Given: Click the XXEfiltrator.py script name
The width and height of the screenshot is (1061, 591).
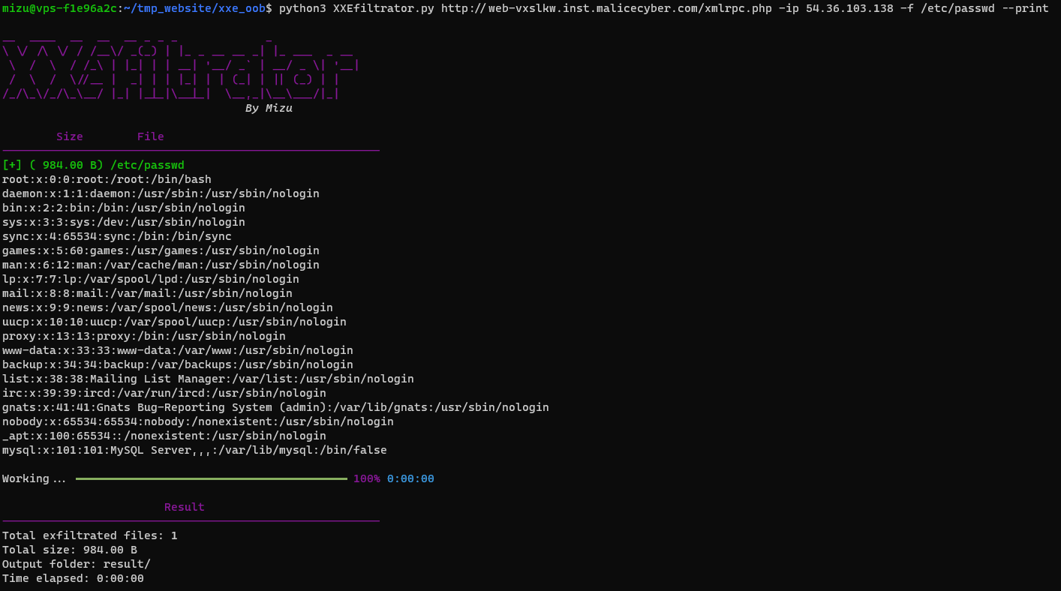Looking at the screenshot, I should 383,8.
